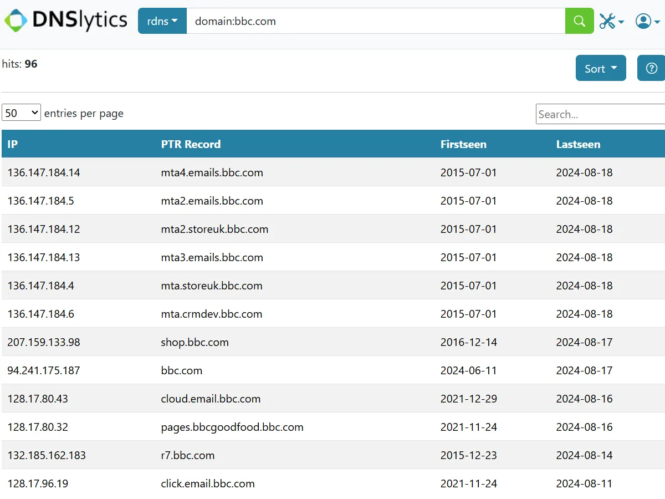
Task: Change the 50 entries per page selector
Action: click(x=21, y=113)
